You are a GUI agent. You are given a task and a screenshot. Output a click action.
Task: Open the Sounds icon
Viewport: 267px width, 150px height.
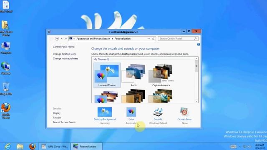pyautogui.click(x=158, y=112)
